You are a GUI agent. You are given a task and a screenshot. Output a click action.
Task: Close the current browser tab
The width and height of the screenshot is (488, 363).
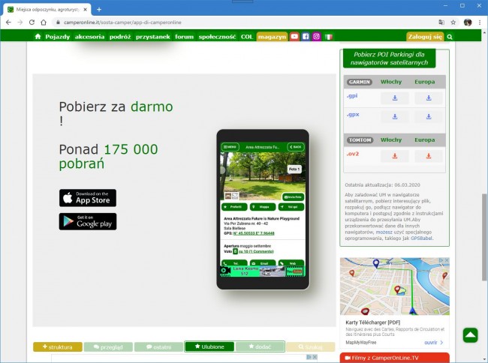(86, 10)
